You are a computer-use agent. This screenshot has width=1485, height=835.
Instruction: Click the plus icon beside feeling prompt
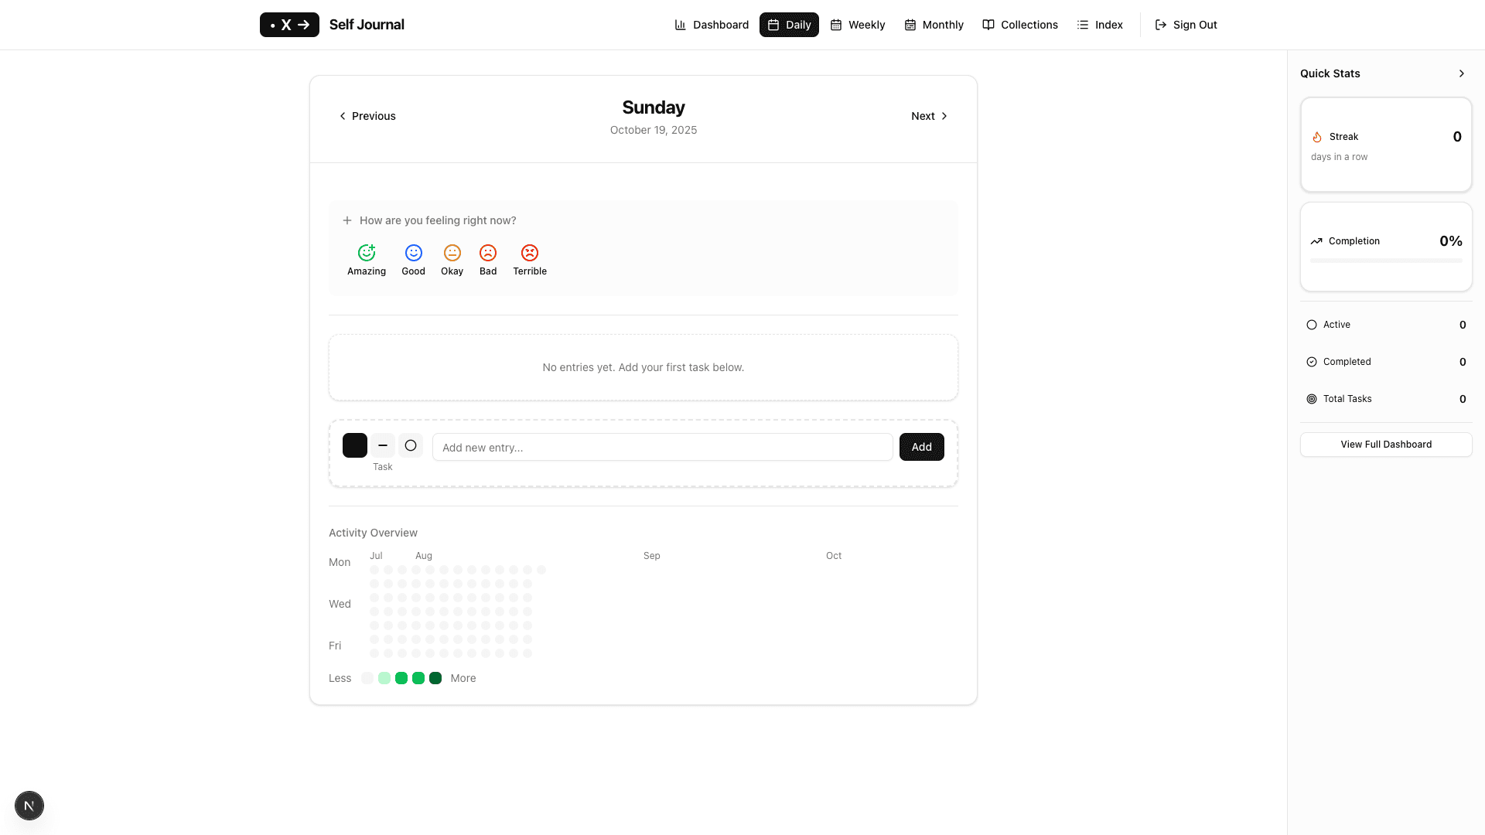tap(347, 220)
